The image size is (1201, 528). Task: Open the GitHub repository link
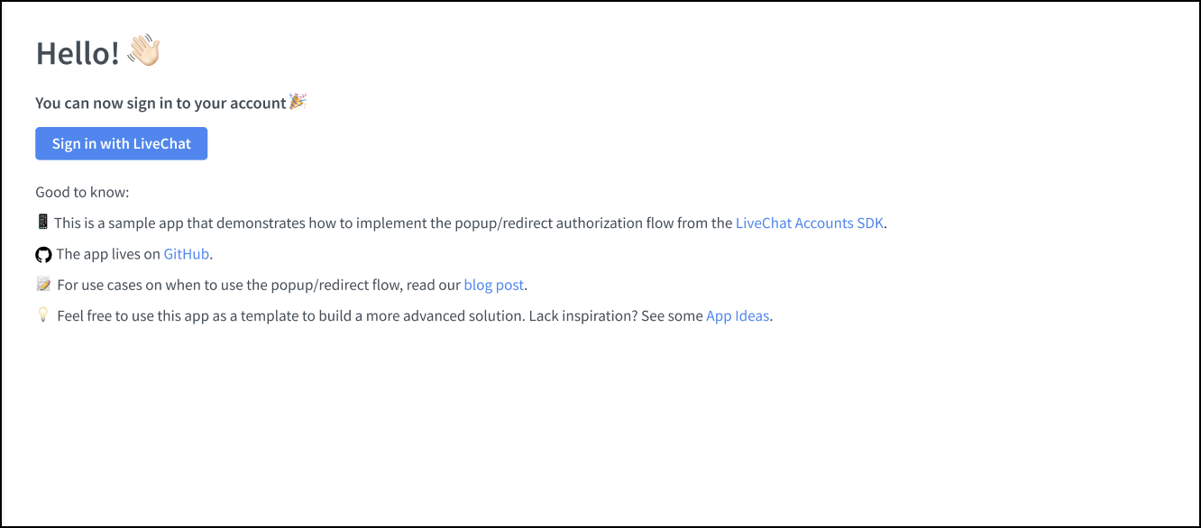point(186,254)
